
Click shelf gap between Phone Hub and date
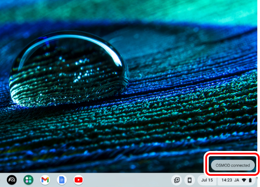197,180
